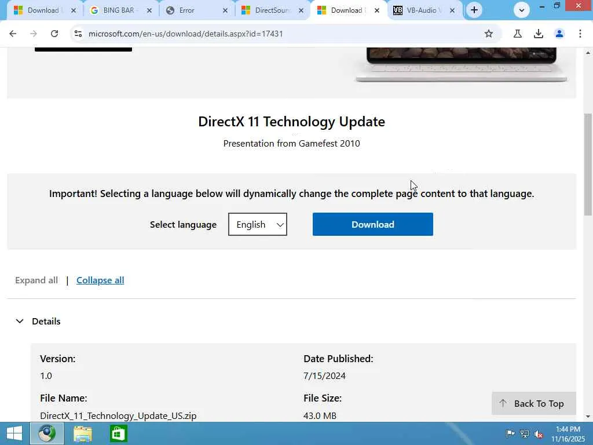Open the tab search dropdown arrow

click(522, 10)
